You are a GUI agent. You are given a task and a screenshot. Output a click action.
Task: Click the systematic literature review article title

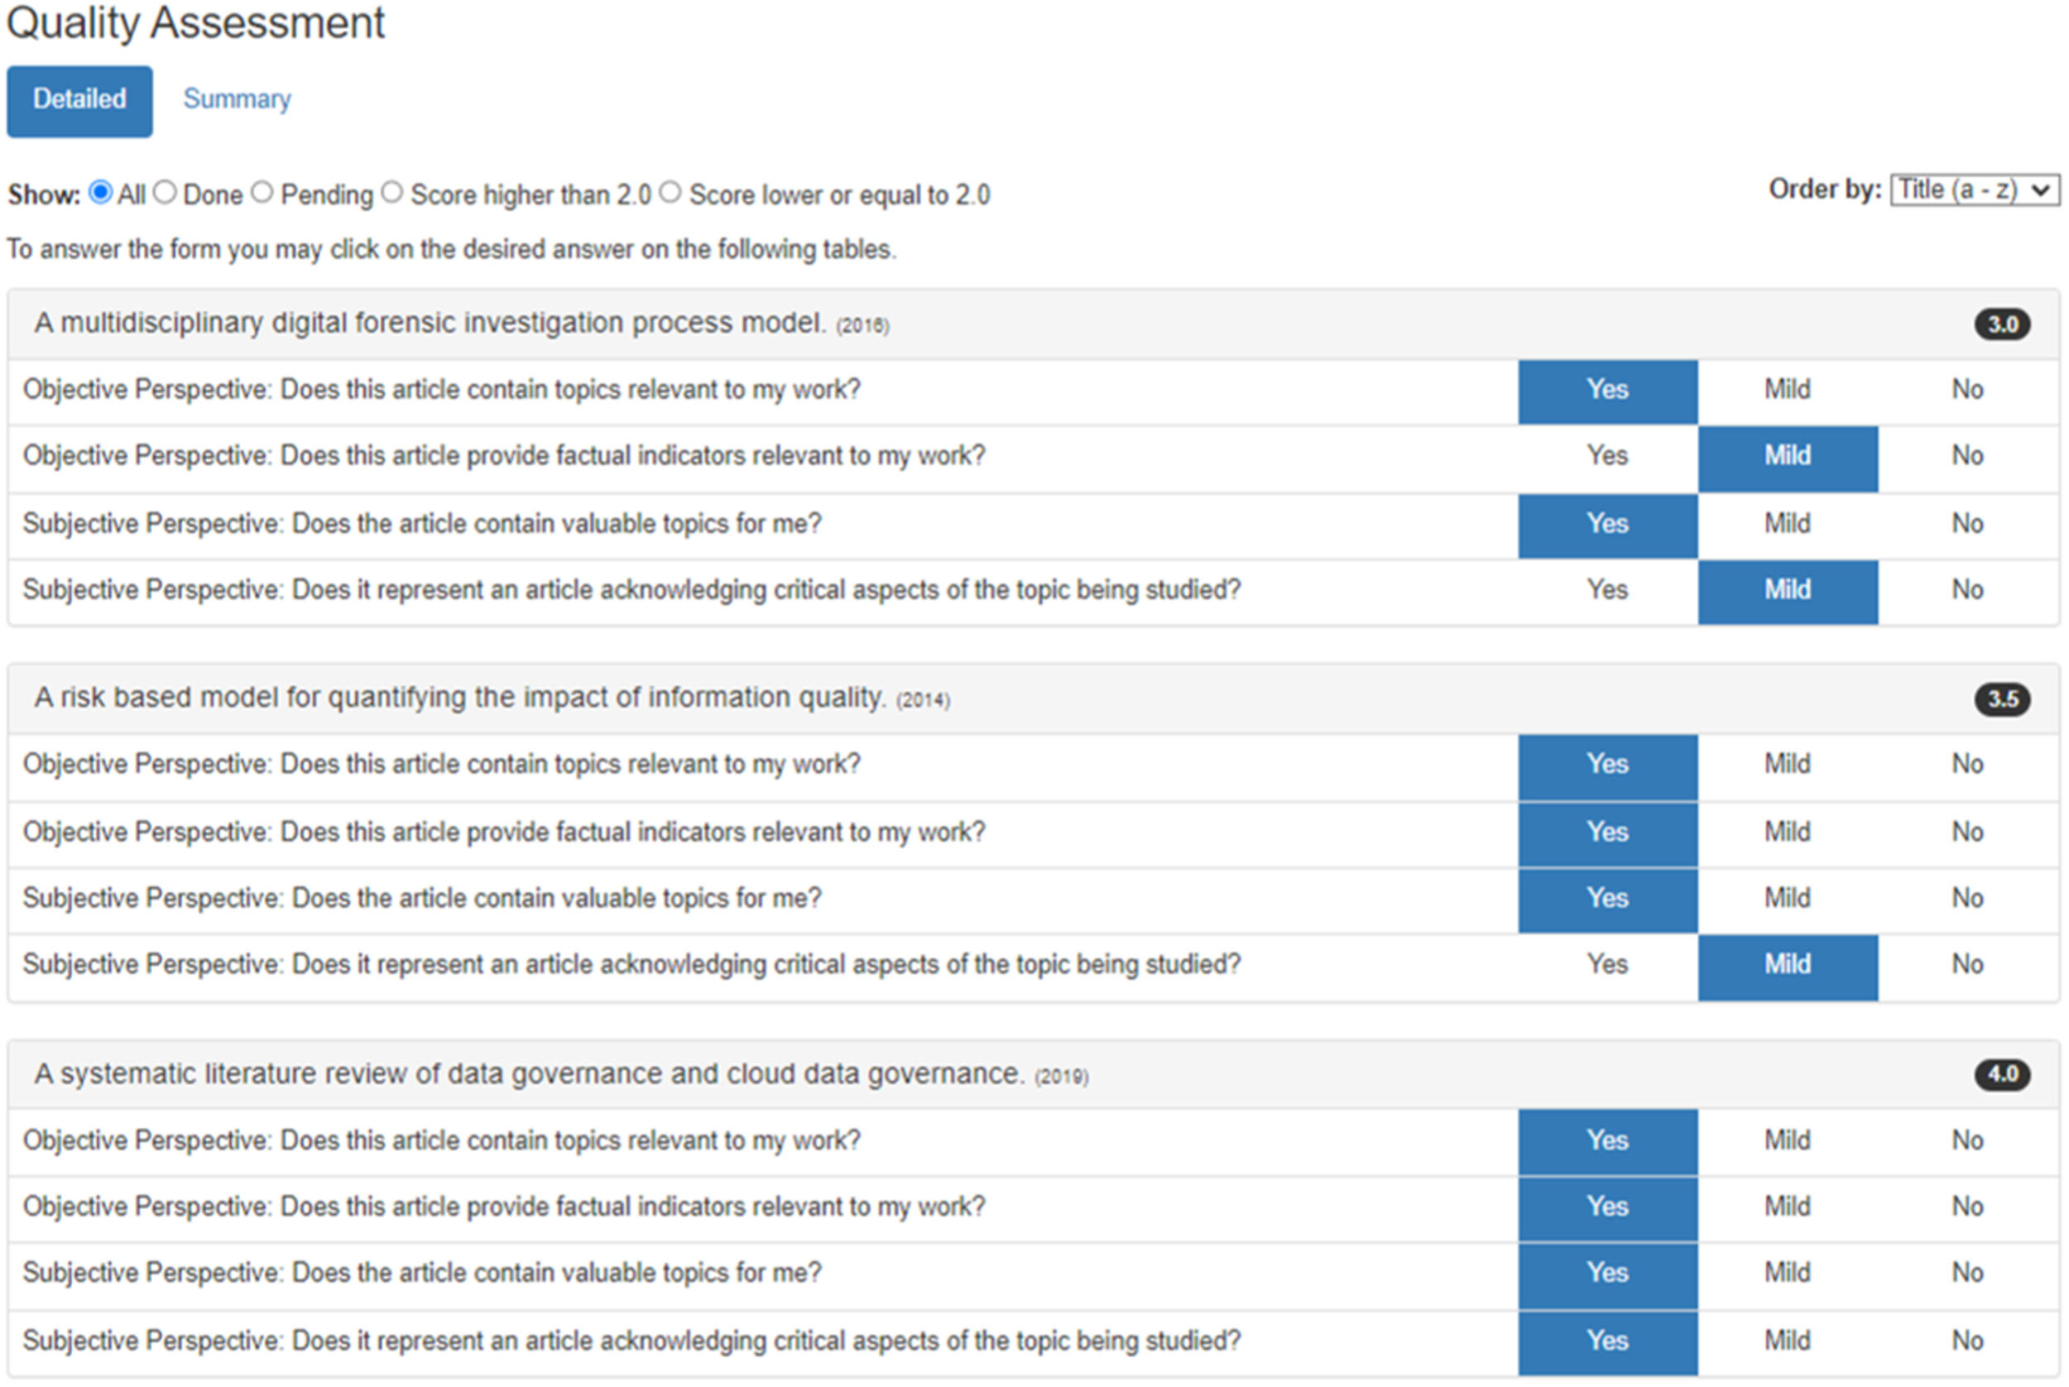pyautogui.click(x=529, y=1074)
